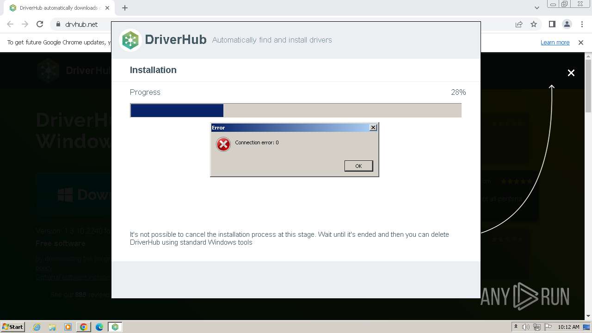Open Microsoft Edge from the taskbar
The height and width of the screenshot is (333, 592).
(99, 327)
